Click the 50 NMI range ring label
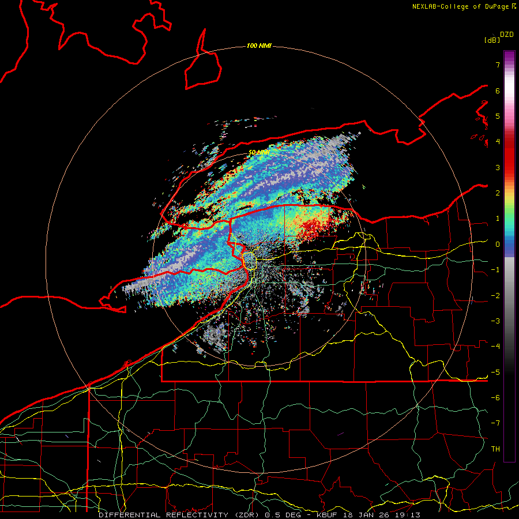Image resolution: width=519 pixels, height=519 pixels. coord(259,153)
